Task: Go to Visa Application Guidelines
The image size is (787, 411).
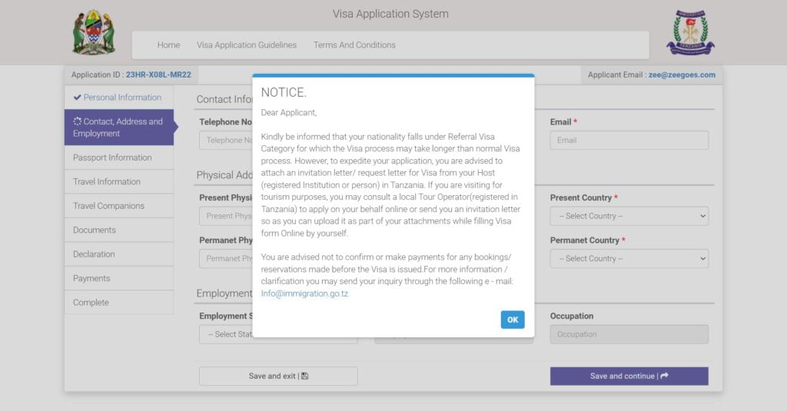Action: pyautogui.click(x=246, y=45)
